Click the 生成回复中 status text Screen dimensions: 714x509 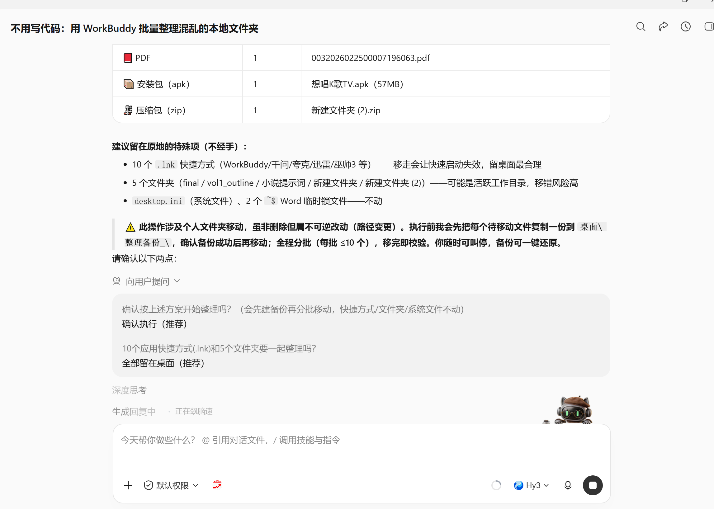[x=134, y=412]
